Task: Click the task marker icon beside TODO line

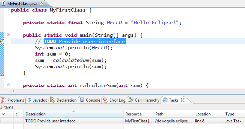Action: click(x=2, y=41)
